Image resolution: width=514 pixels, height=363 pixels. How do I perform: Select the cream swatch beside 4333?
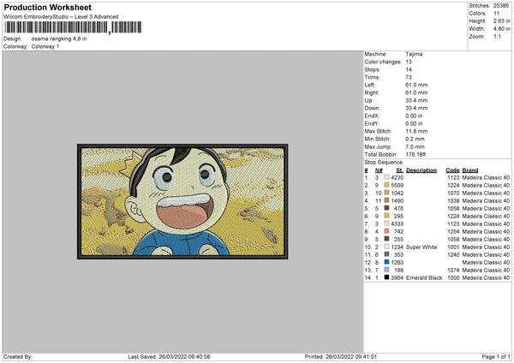tap(387, 223)
